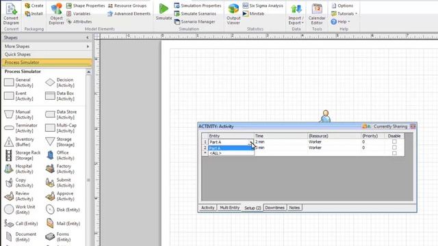Open Simulation Properties
This screenshot has height=246, width=438.
(198, 5)
